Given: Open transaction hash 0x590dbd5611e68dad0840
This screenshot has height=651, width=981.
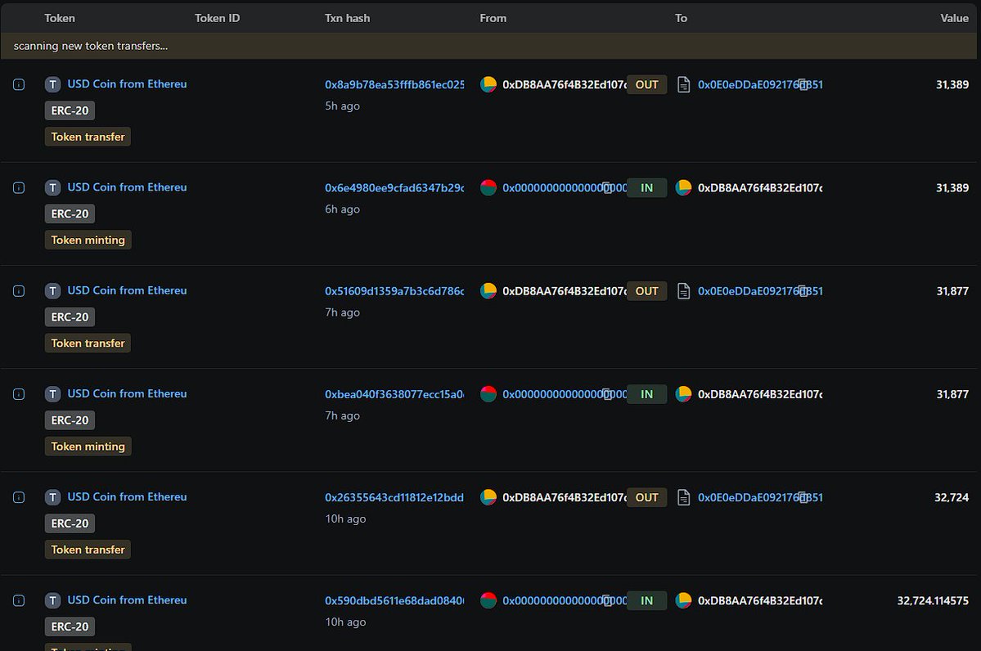Looking at the screenshot, I should (394, 600).
